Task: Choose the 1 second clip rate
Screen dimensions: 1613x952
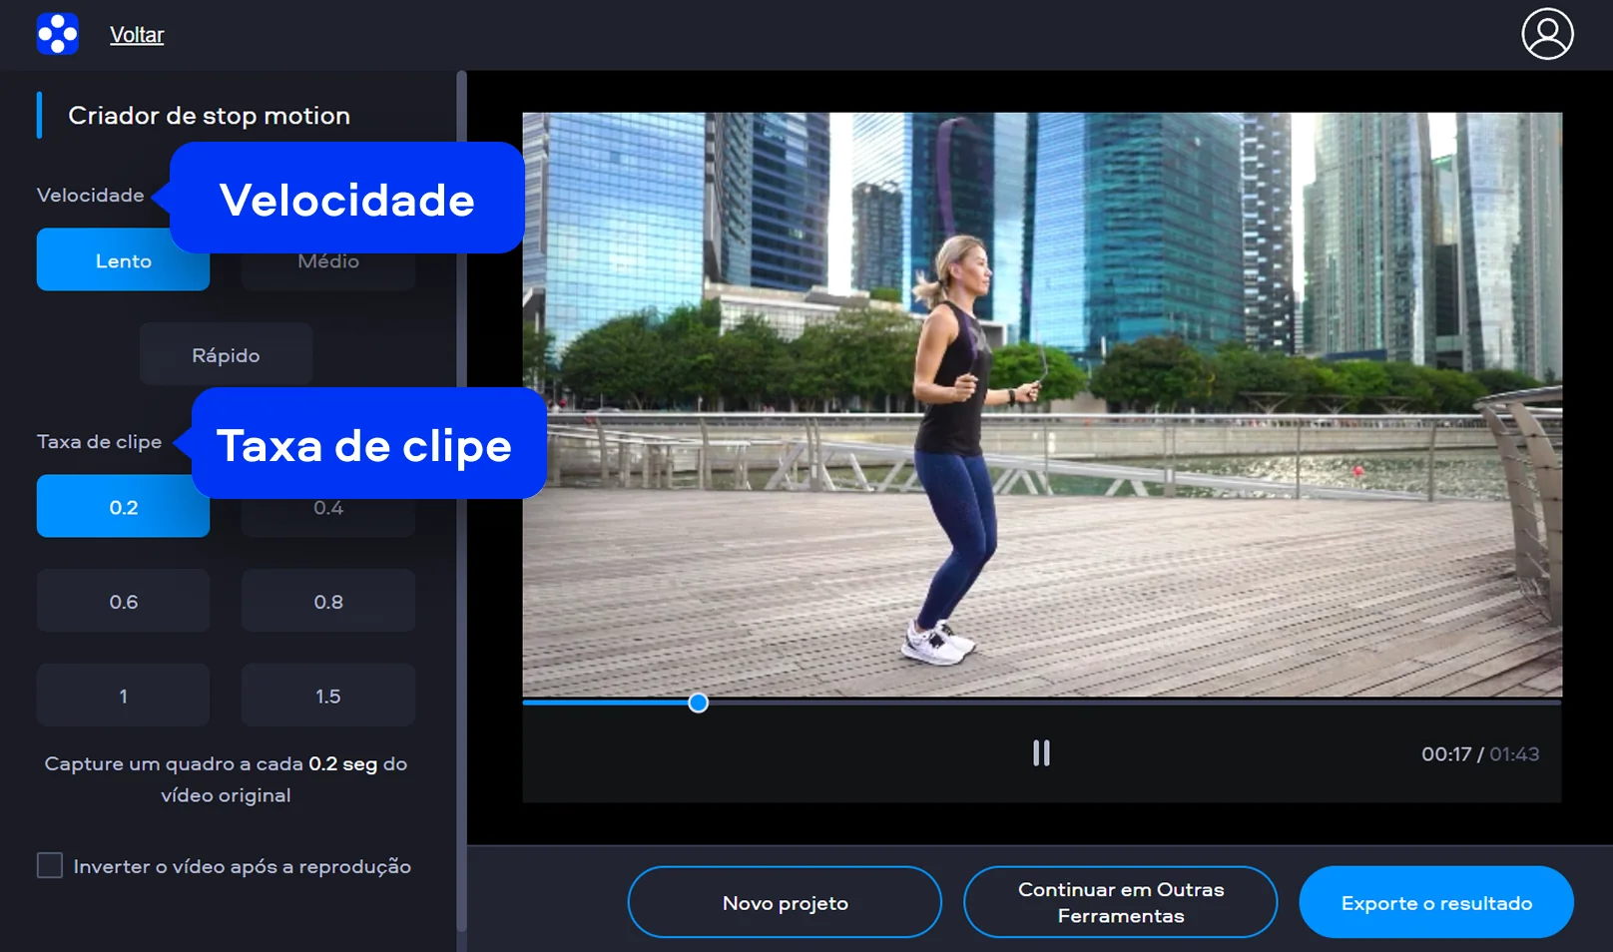Action: pyautogui.click(x=124, y=696)
